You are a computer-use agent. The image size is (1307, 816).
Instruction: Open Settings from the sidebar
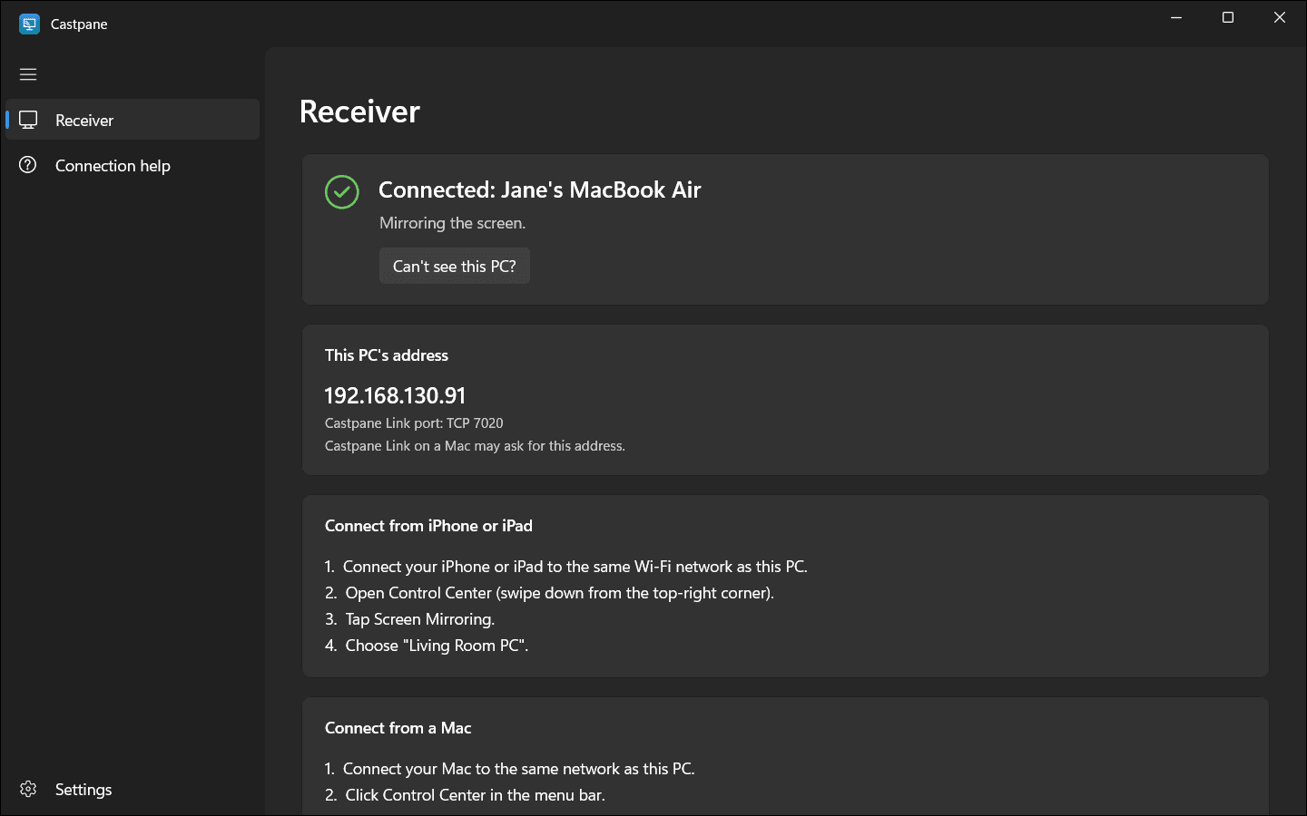click(133, 789)
